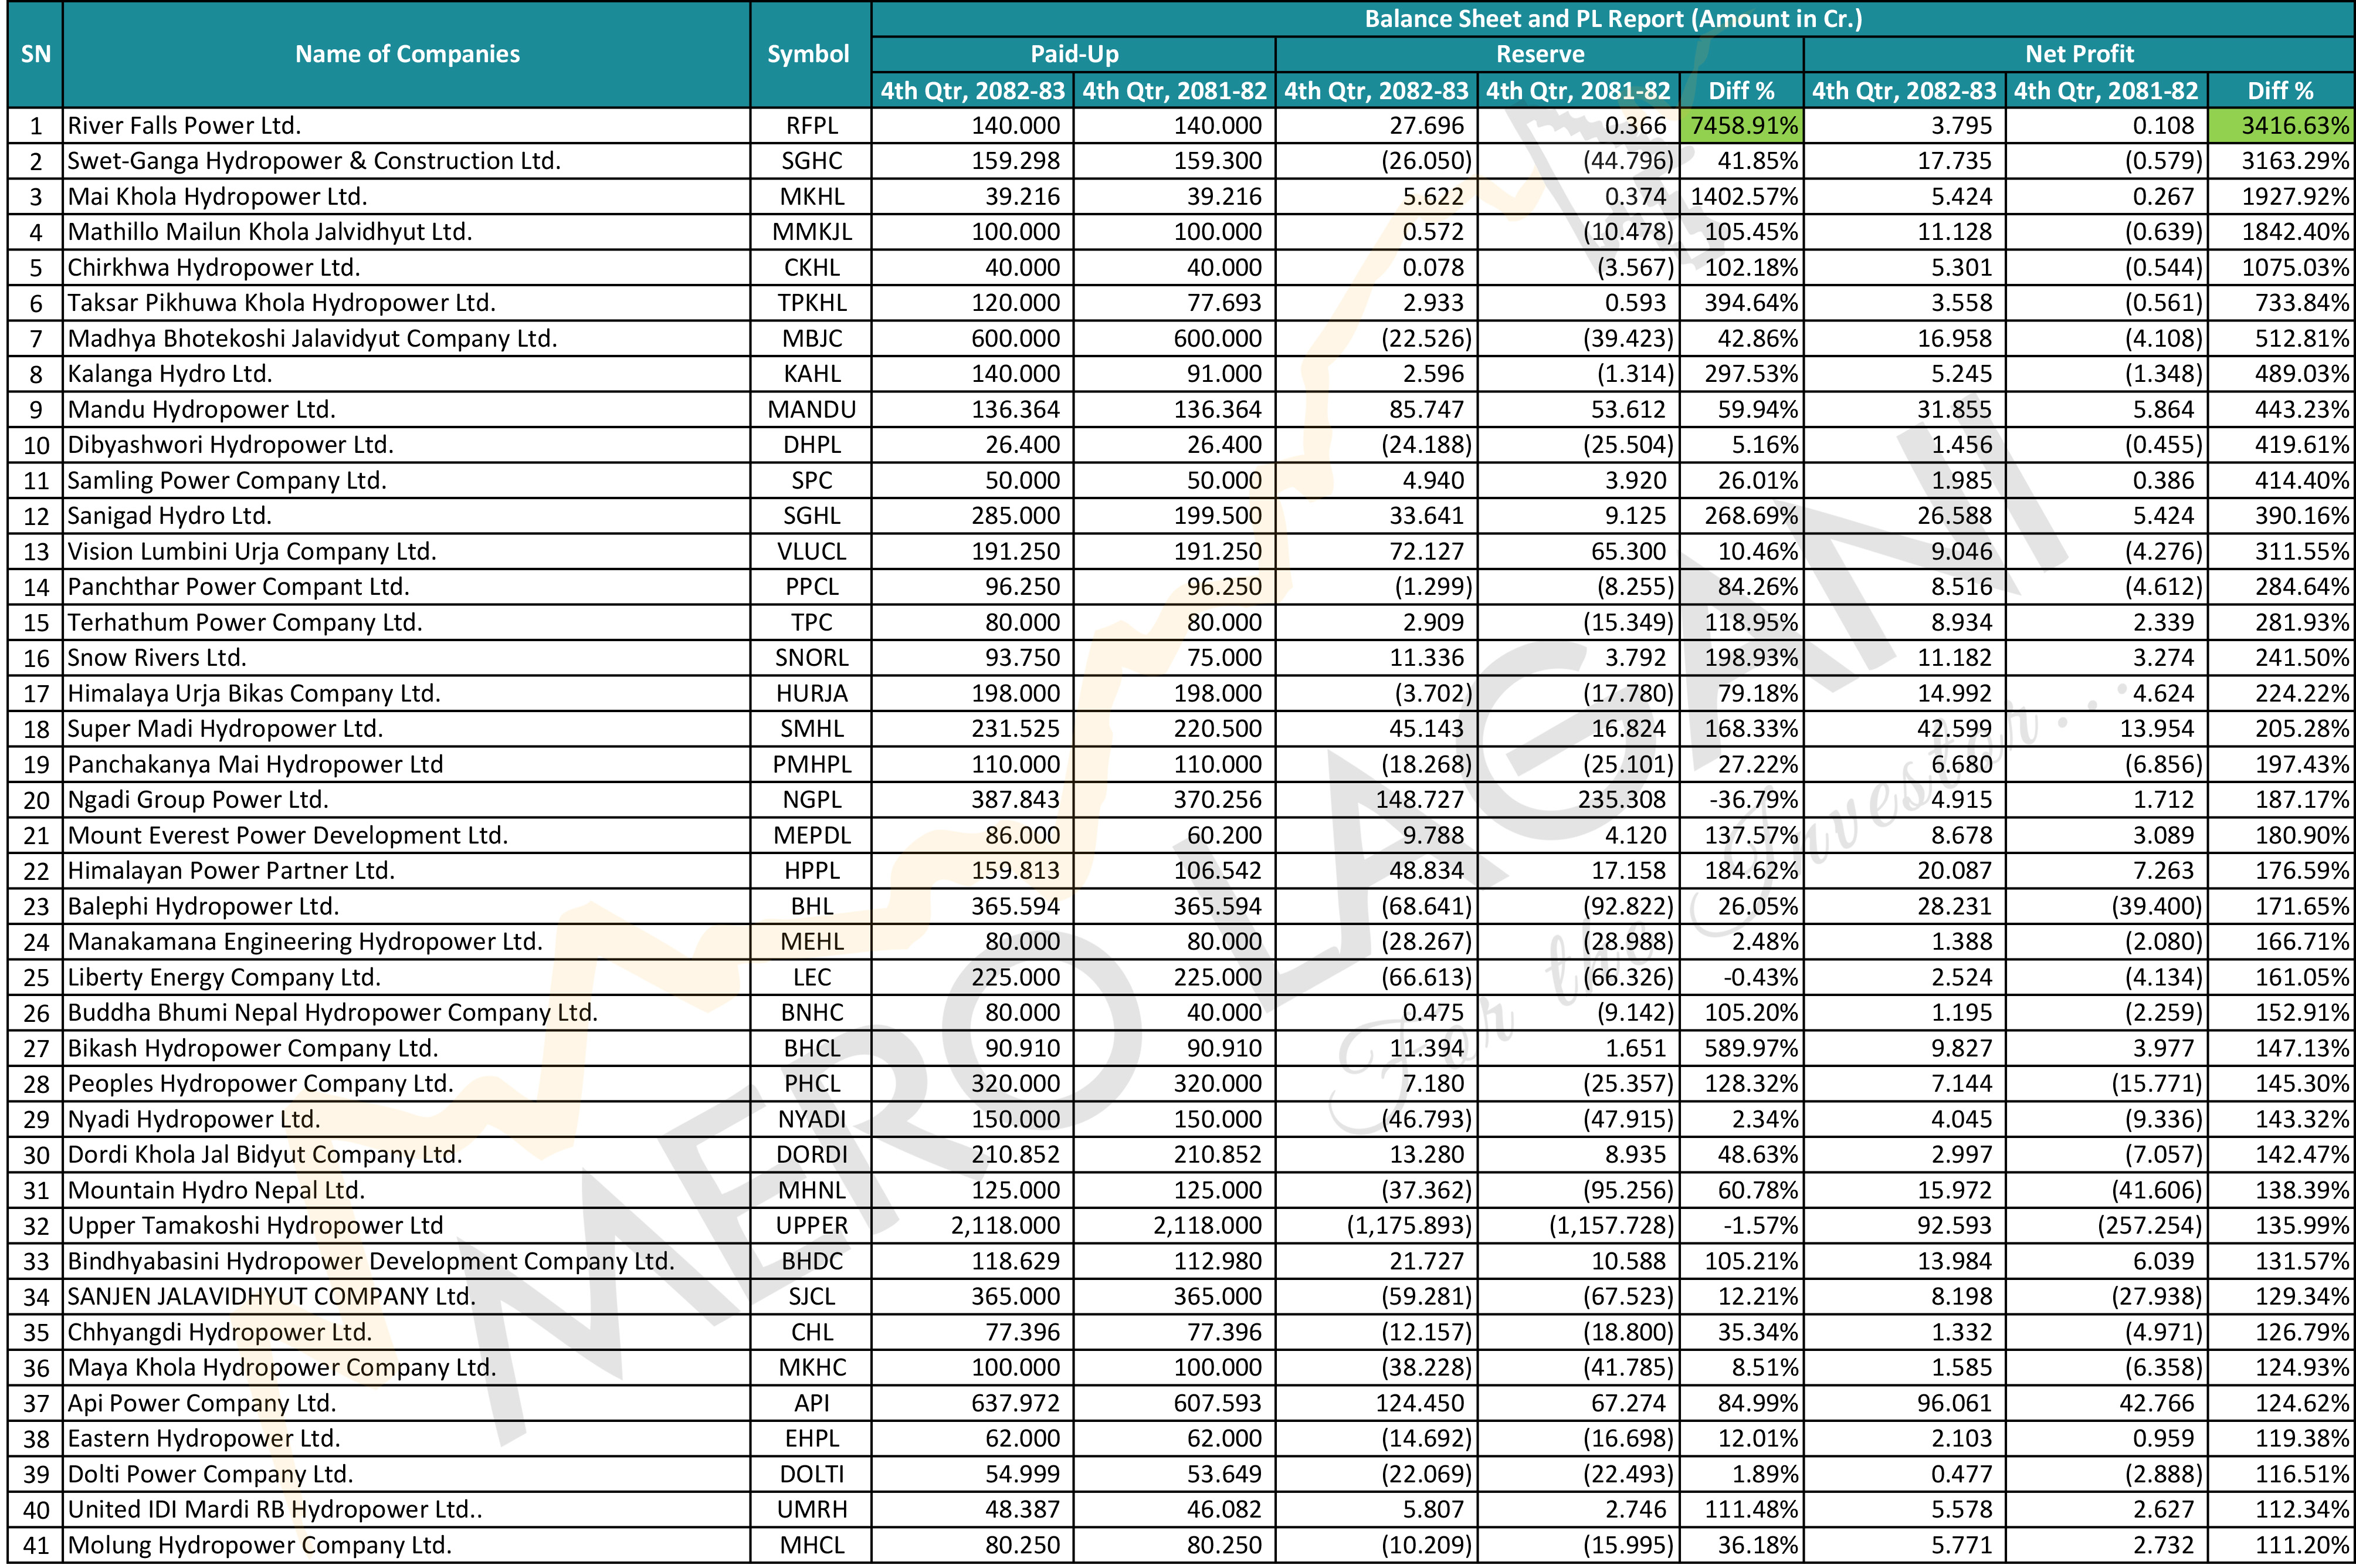Select "4th Qtr, 2081-82" header under Net Profit
The image size is (2356, 1568).
[x=2105, y=91]
